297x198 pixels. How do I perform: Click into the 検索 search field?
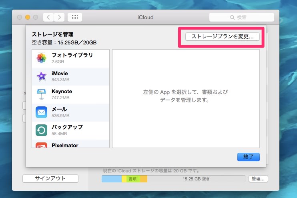241,17
